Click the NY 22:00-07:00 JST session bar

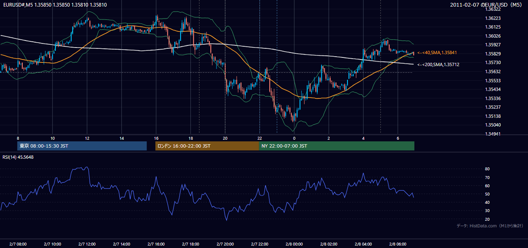(336, 146)
